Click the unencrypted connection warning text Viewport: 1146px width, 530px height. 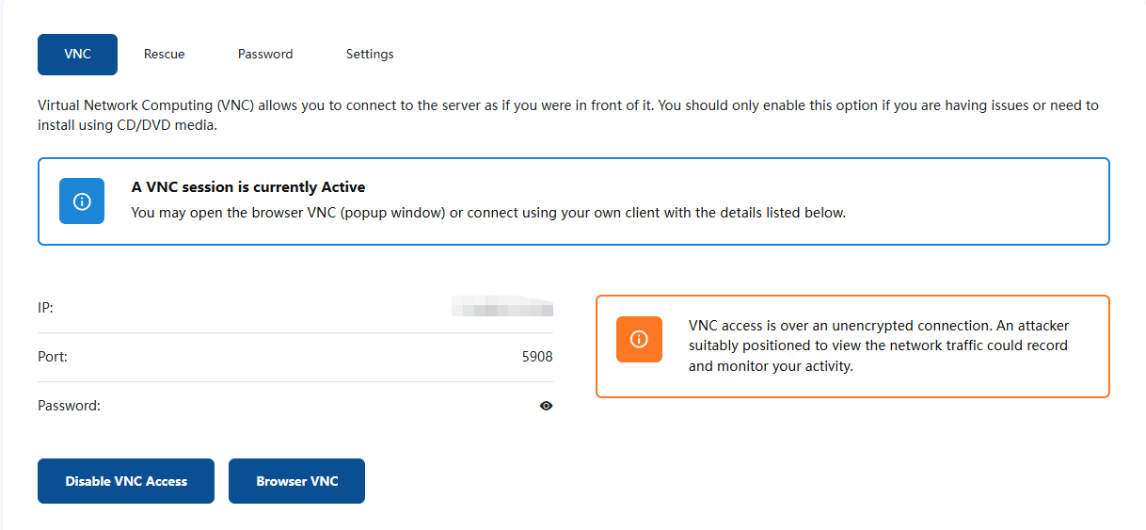click(879, 346)
